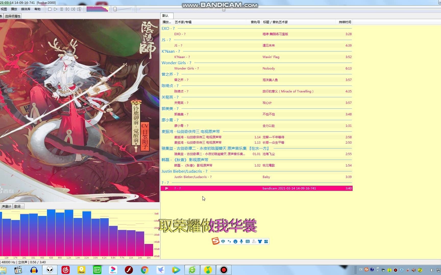Toggle Chinese/English mode on Sogou bar
The image size is (441, 275).
click(x=223, y=241)
